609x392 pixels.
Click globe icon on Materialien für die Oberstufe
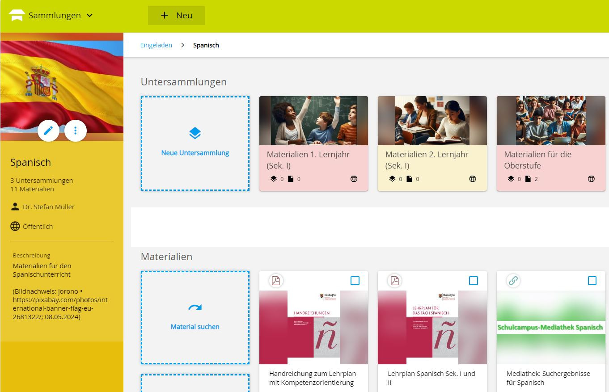591,179
